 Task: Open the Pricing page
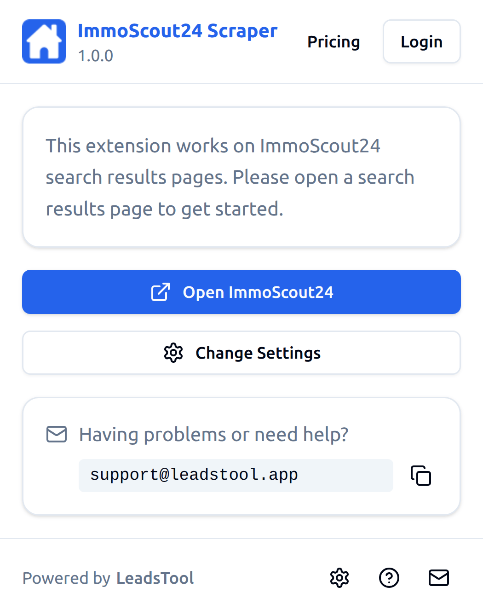333,42
